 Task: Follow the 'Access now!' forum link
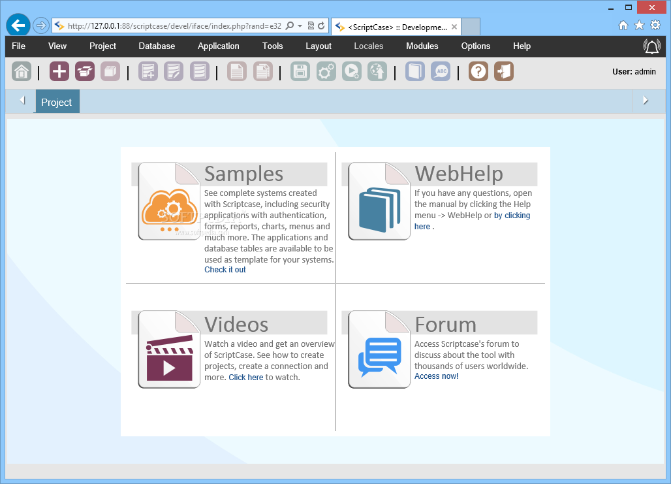436,376
